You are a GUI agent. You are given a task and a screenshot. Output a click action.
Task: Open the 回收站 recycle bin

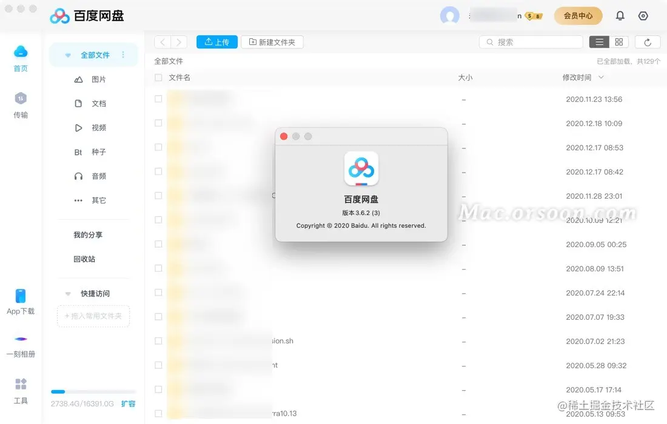click(x=84, y=259)
